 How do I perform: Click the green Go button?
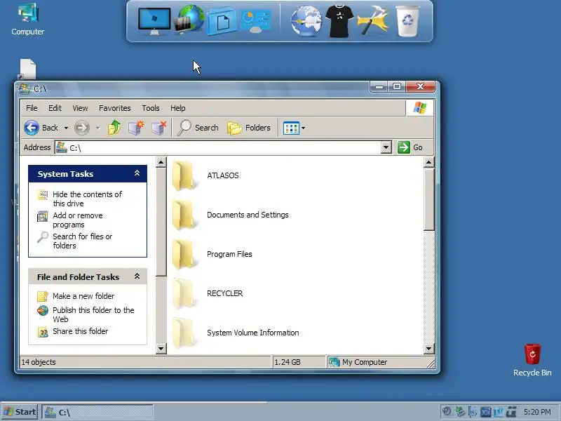(x=410, y=147)
